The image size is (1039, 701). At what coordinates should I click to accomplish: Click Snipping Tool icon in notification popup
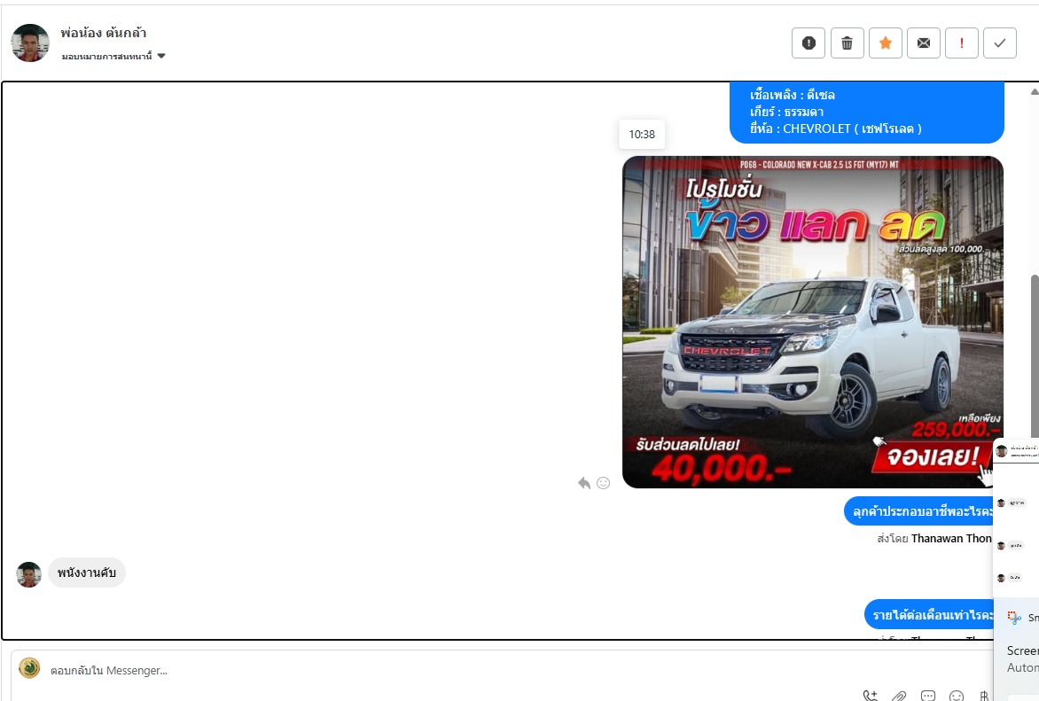(x=1014, y=618)
